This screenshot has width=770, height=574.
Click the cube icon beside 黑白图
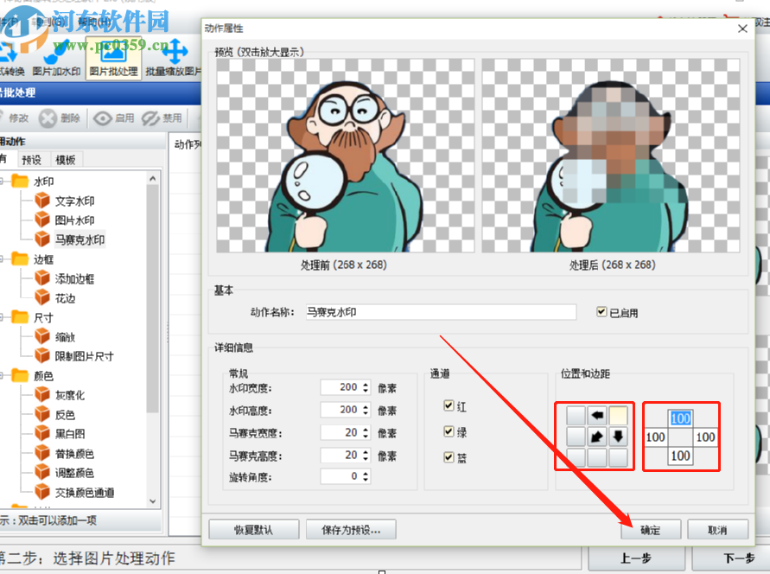point(42,434)
